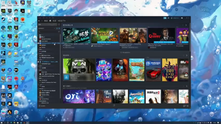Open the Steam menu in title bar
The width and height of the screenshot is (221, 124).
(40, 18)
